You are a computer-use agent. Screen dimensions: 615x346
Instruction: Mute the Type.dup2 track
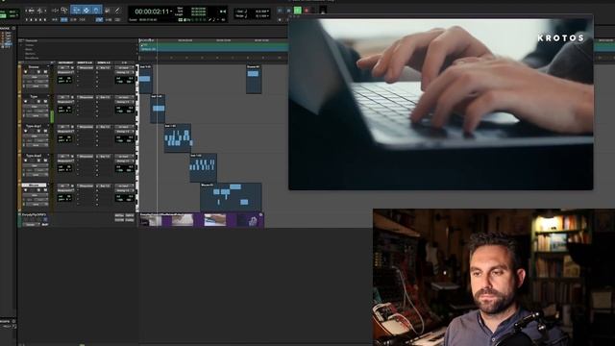point(45,161)
